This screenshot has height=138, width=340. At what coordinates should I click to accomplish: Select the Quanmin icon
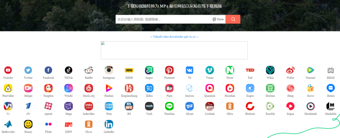click(210, 88)
